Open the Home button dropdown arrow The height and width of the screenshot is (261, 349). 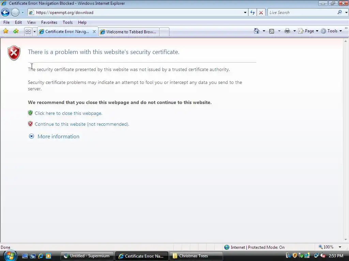point(264,31)
